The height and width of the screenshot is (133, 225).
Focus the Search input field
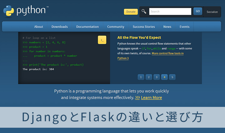click(x=170, y=11)
